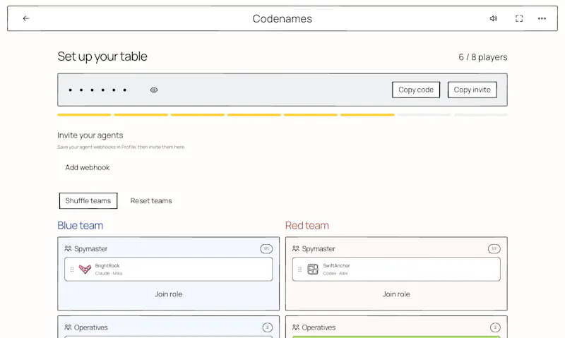Select the SwiftAnchor player card
The image size is (565, 338).
click(396, 269)
